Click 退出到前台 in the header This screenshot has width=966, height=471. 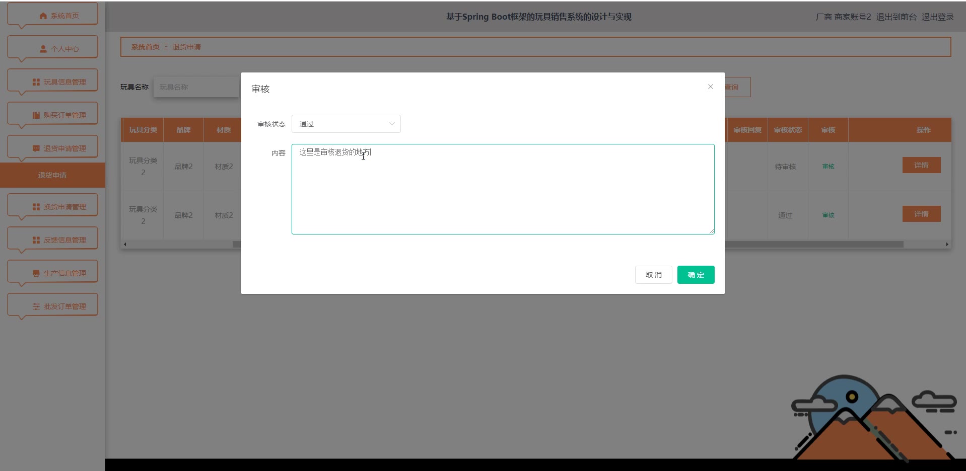click(x=896, y=17)
